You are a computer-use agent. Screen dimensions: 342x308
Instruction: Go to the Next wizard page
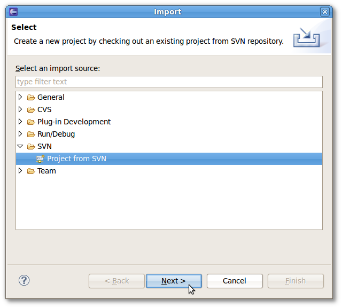(174, 281)
